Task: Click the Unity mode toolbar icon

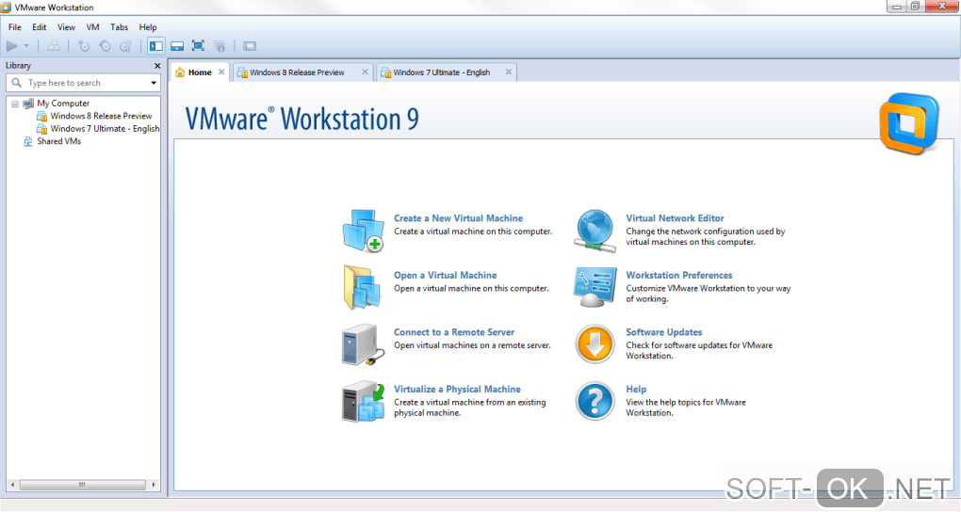Action: (220, 46)
